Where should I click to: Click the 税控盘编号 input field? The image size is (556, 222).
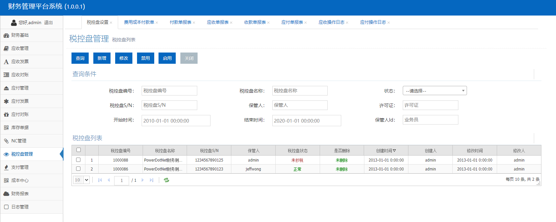click(x=169, y=91)
